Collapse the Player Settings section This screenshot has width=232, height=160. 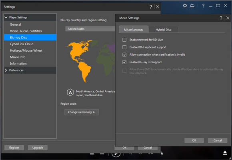coord(6,17)
